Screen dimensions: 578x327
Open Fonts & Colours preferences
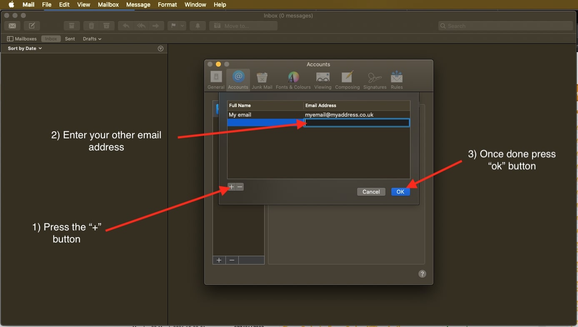[293, 80]
